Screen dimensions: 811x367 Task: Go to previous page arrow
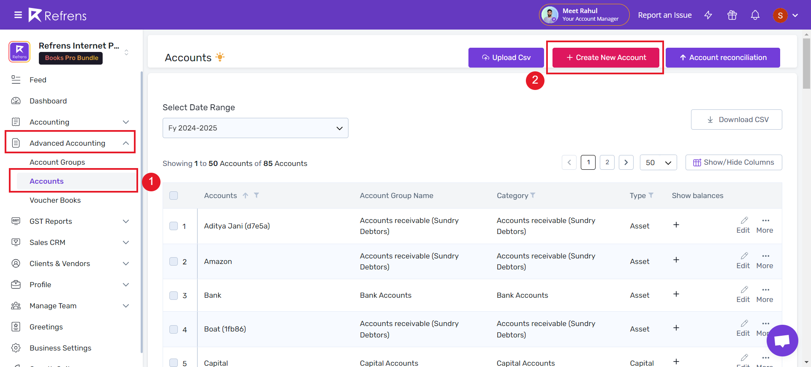pyautogui.click(x=569, y=163)
